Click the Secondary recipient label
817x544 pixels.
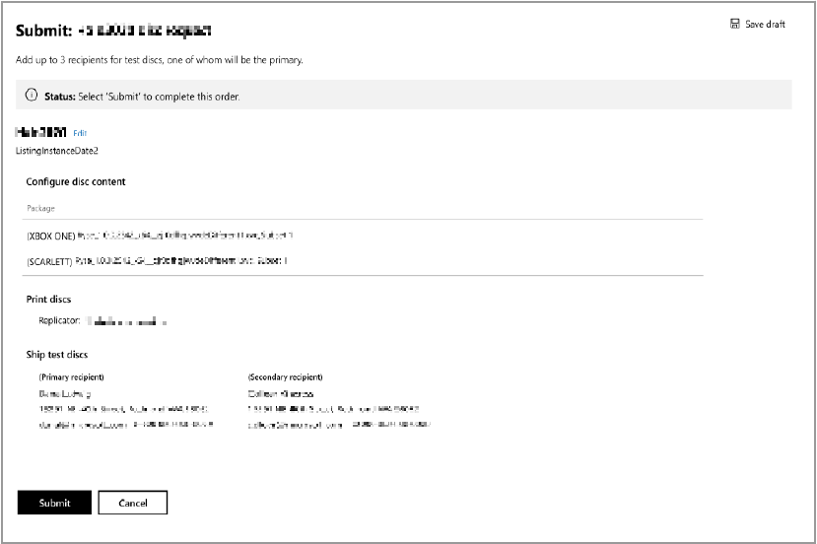click(x=285, y=376)
